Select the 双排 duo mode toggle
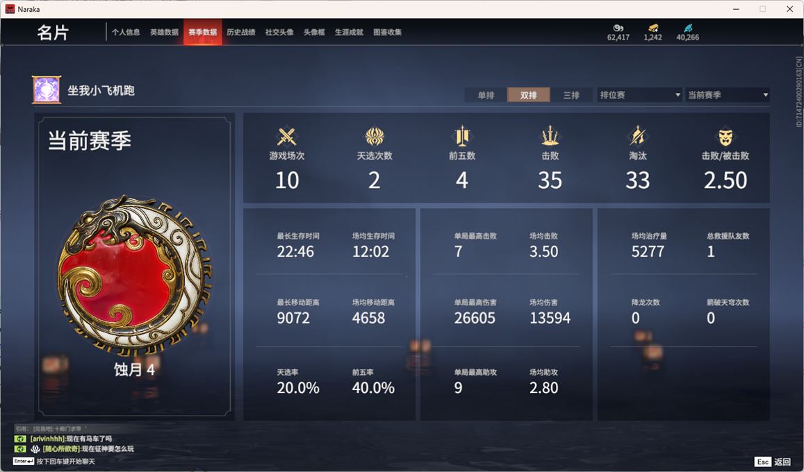This screenshot has width=804, height=472. click(529, 94)
